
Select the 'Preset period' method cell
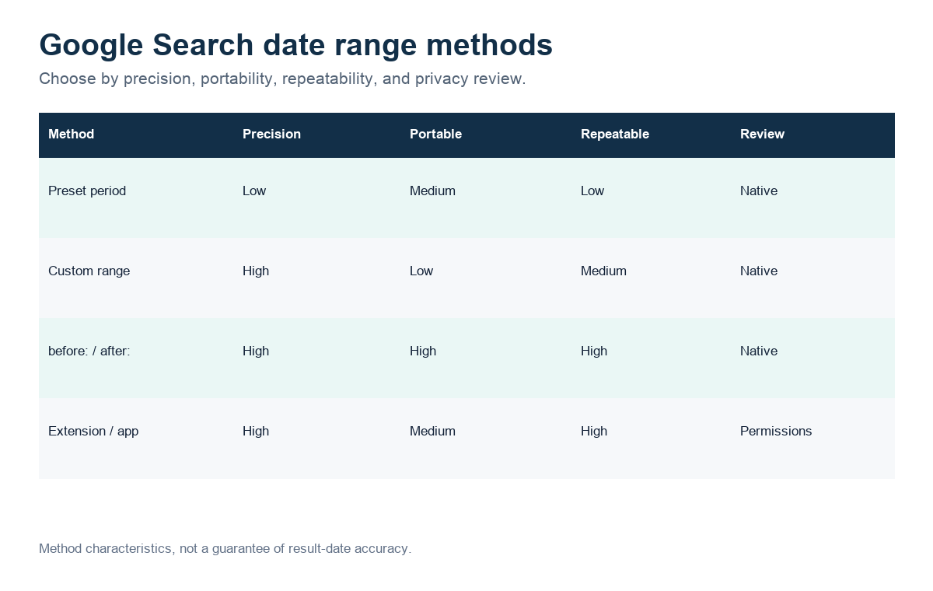[x=87, y=191]
